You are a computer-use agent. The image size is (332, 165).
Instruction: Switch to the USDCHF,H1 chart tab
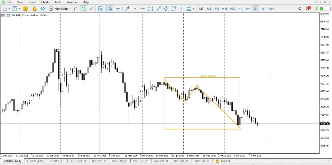(140, 161)
